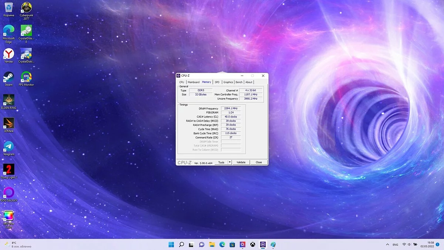Open the Steam desktop icon
Image resolution: width=444 pixels, height=250 pixels.
tap(9, 77)
